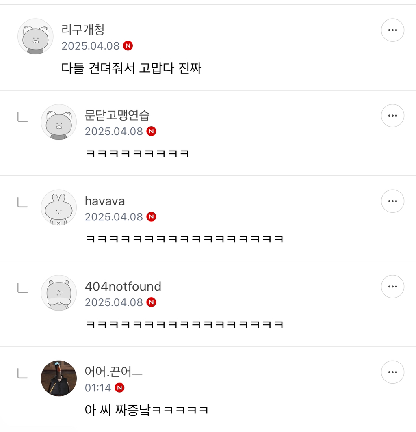
Task: Click the red N badge by 리구개청's date
Action: [x=128, y=46]
